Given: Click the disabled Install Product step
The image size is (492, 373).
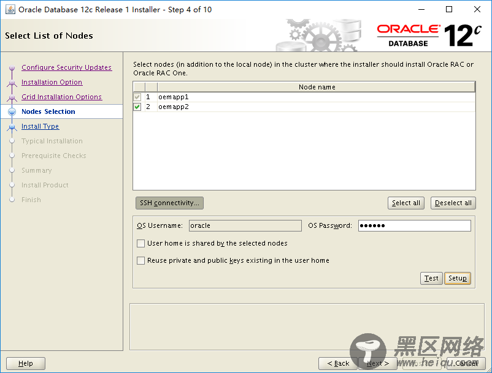Looking at the screenshot, I should (x=45, y=185).
